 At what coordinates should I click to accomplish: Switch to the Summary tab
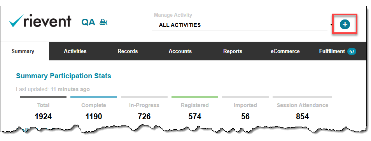click(23, 51)
